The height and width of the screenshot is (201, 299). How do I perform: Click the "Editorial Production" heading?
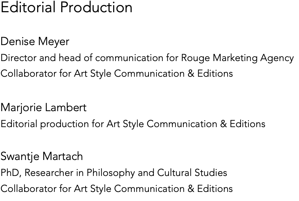click(x=66, y=7)
